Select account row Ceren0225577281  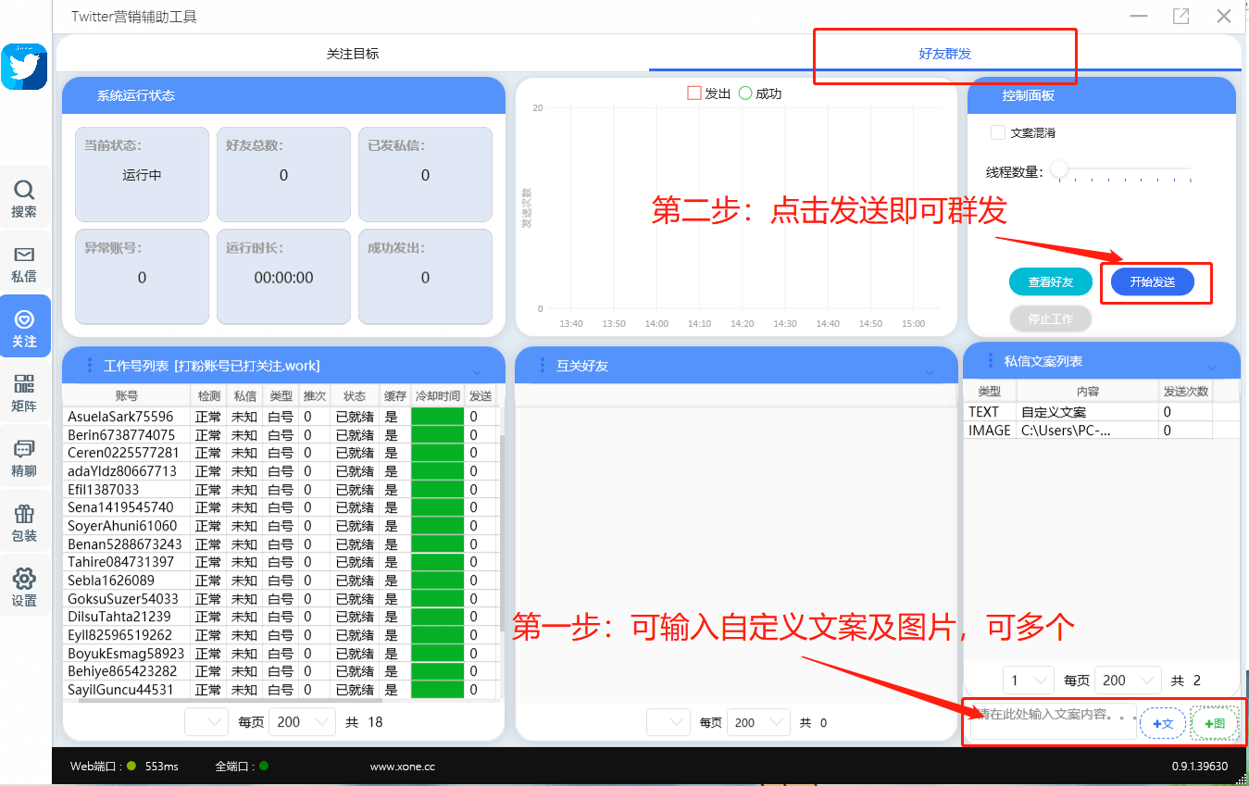281,453
